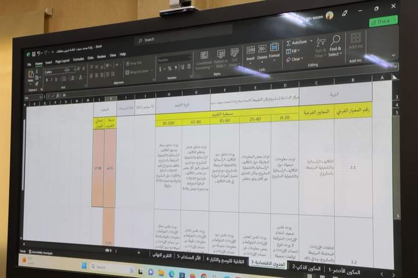Switch to the الجدوى الاقتصادية-3 sheet tab
This screenshot has width=418, height=278.
pos(268,262)
